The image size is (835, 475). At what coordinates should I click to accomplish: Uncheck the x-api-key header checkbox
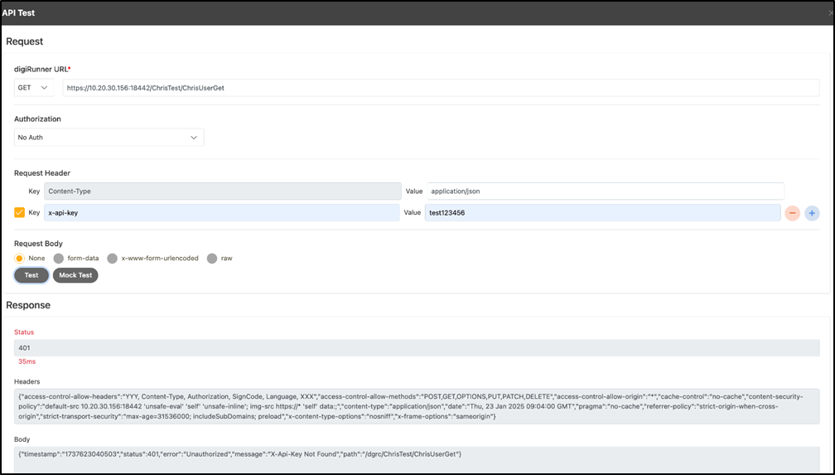tap(20, 213)
